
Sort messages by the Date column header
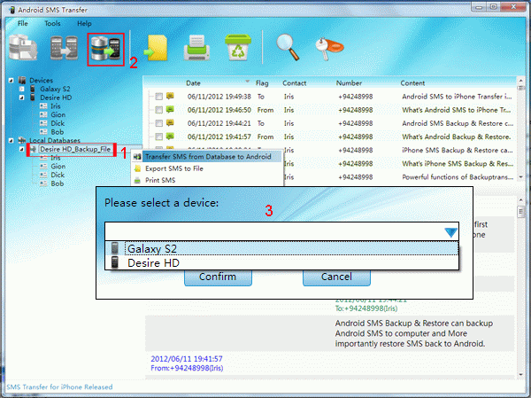[x=193, y=83]
